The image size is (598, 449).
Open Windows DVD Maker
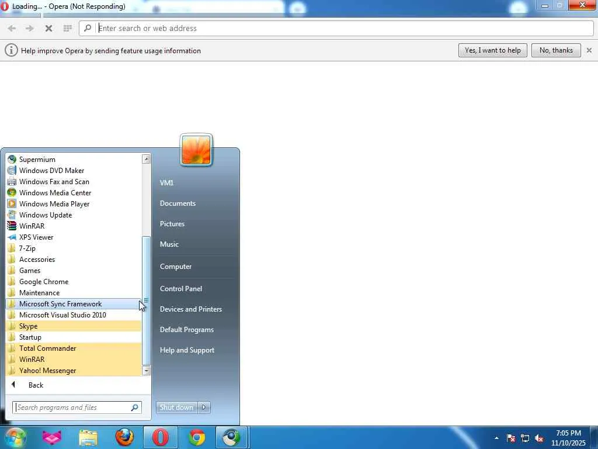coord(74,171)
